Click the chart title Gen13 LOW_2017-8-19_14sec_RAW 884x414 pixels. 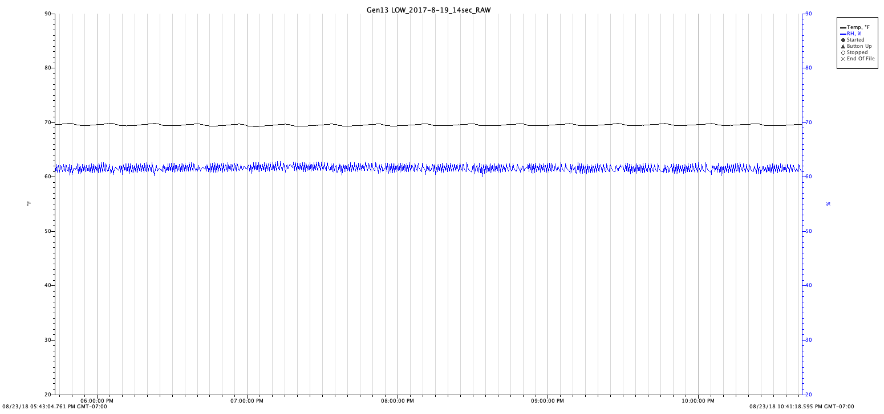[x=428, y=10]
